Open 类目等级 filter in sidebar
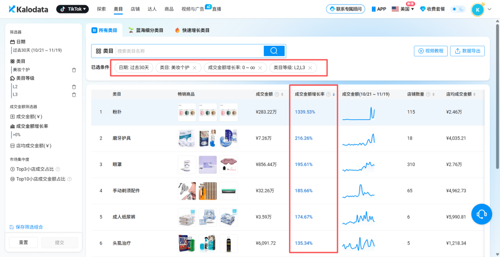This screenshot has height=257, width=500. pyautogui.click(x=22, y=78)
